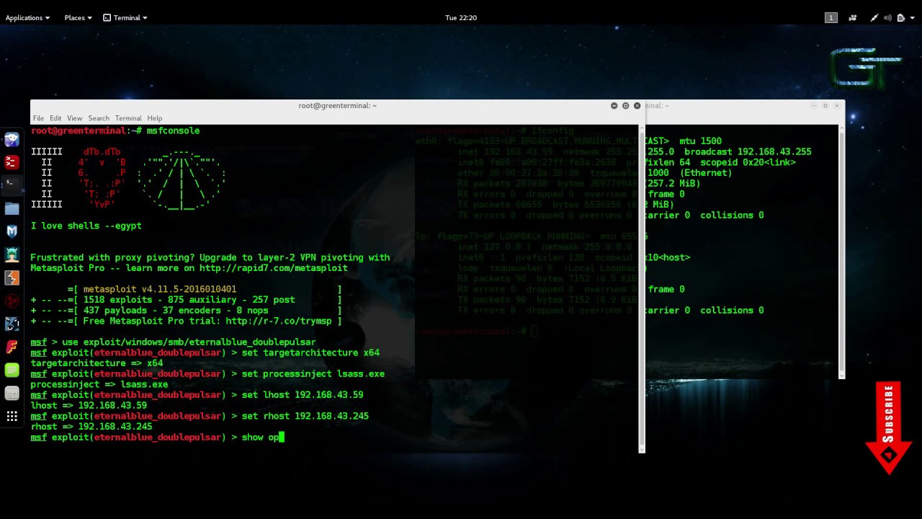Open the Places menu

[x=78, y=17]
